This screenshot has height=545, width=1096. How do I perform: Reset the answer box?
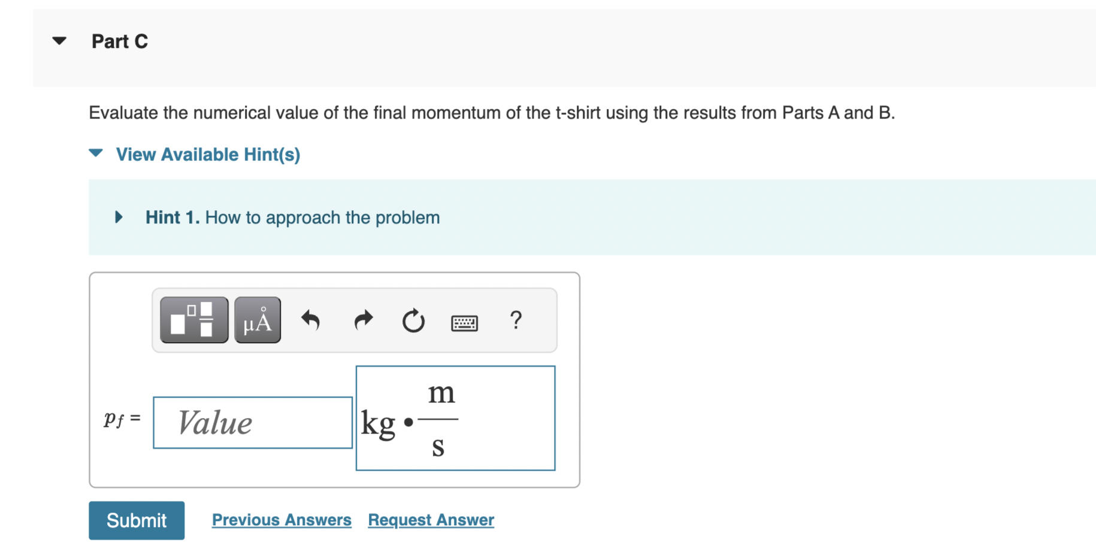pyautogui.click(x=413, y=320)
